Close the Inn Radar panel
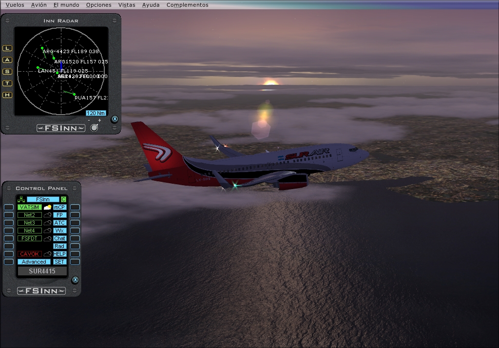Viewport: 499px width, 348px height. (115, 119)
